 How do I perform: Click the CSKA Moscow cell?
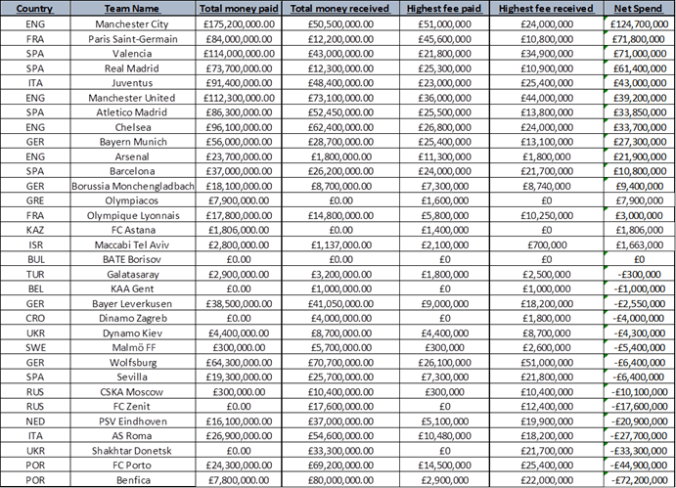(132, 391)
